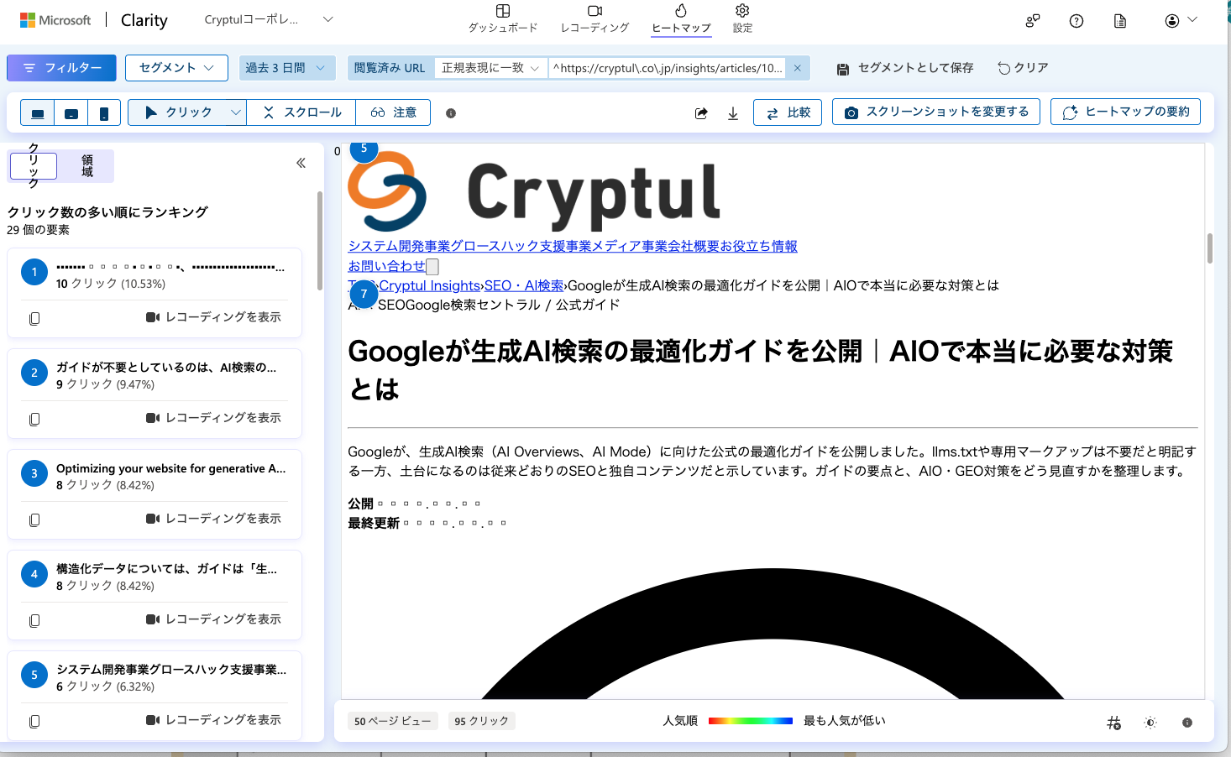
Task: Open the セグメント dropdown
Action: coord(176,68)
